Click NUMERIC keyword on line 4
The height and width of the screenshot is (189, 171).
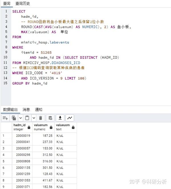click(x=90, y=27)
